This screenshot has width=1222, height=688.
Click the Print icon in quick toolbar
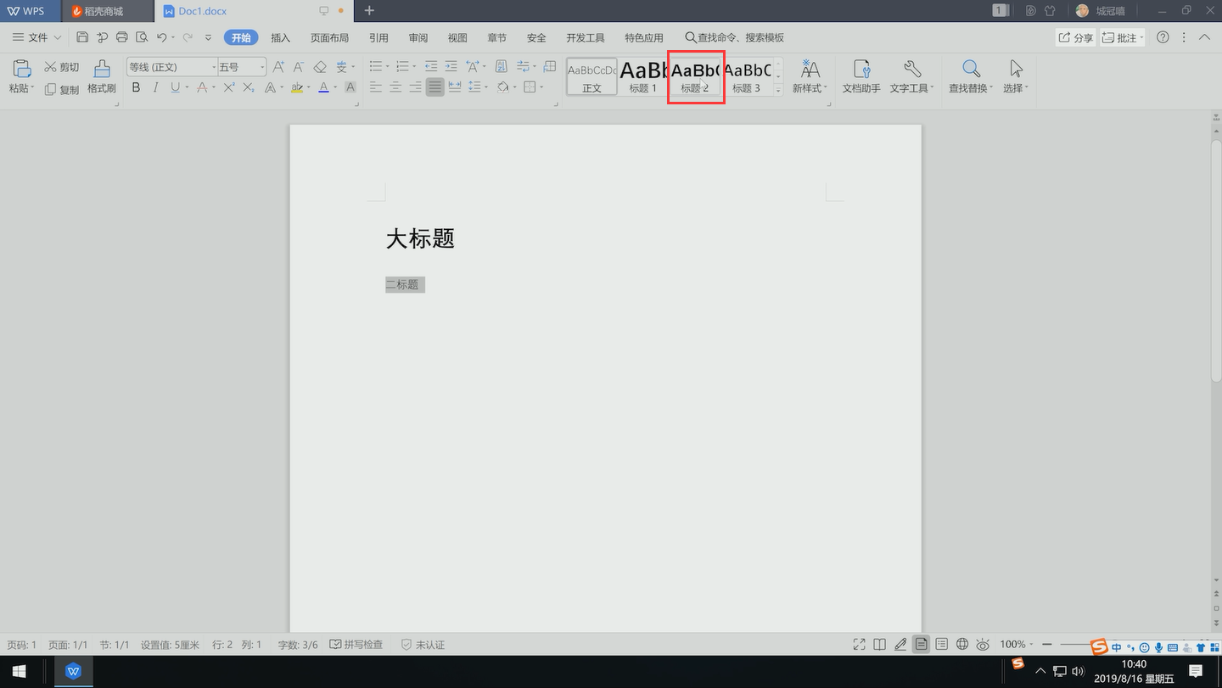coord(121,37)
